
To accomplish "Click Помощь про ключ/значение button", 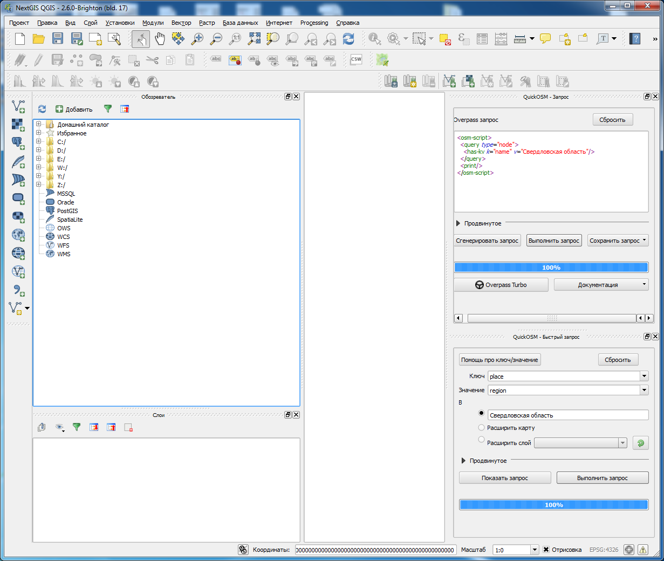I will 499,360.
